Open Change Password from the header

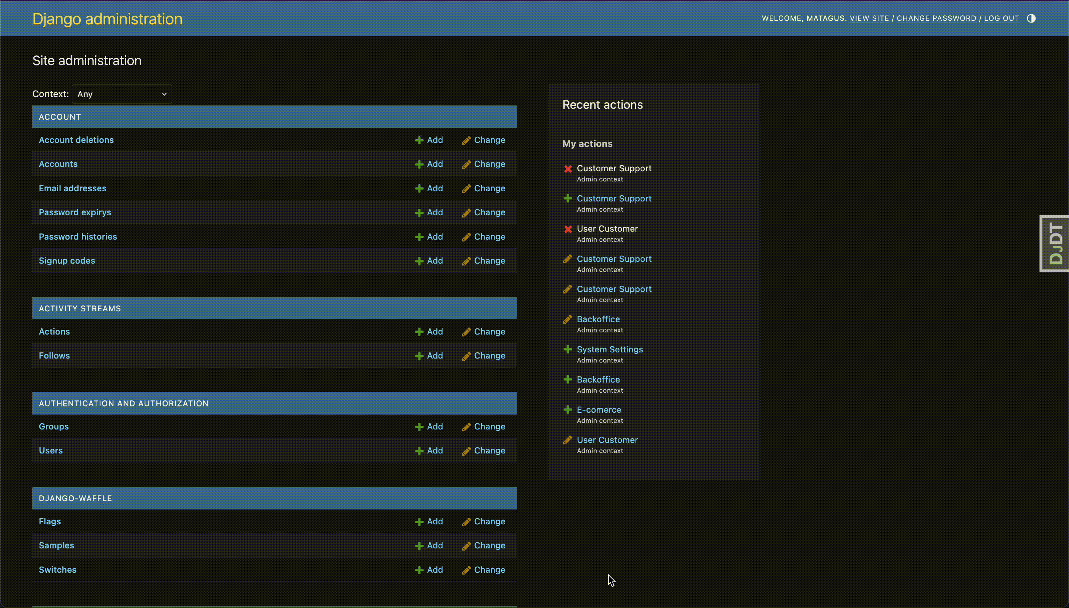pos(937,18)
